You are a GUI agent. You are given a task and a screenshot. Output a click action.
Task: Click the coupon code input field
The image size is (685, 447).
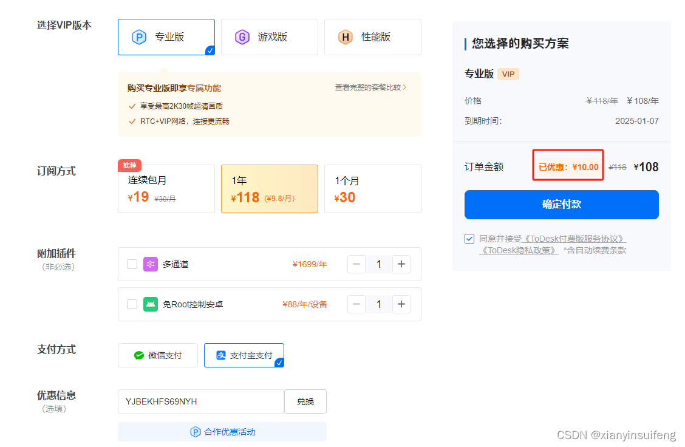201,401
